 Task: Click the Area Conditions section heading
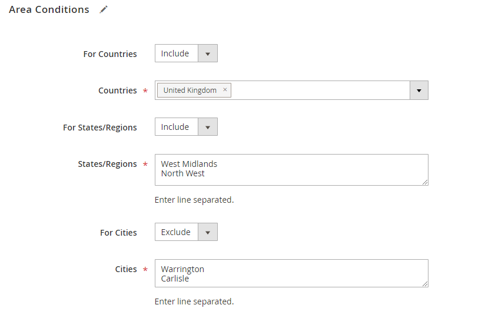(49, 9)
